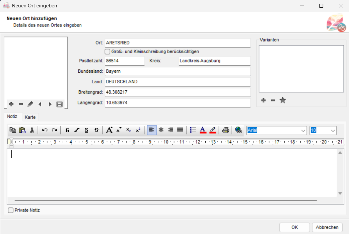Click the Kreis field Landkreis Augsburg
The height and width of the screenshot is (234, 349).
tap(214, 61)
